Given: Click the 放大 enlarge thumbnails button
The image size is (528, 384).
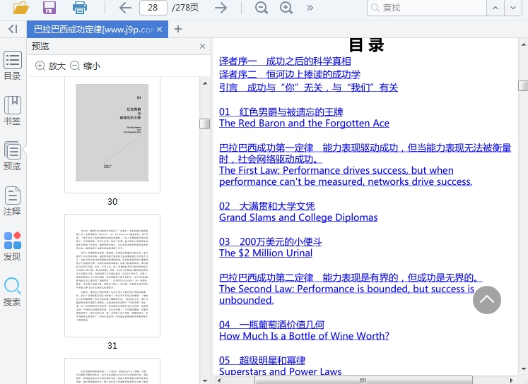Looking at the screenshot, I should 50,66.
